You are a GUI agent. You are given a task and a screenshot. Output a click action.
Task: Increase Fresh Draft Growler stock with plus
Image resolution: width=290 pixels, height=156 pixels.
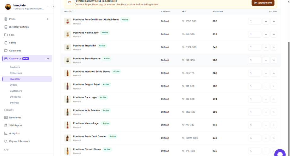274,138
